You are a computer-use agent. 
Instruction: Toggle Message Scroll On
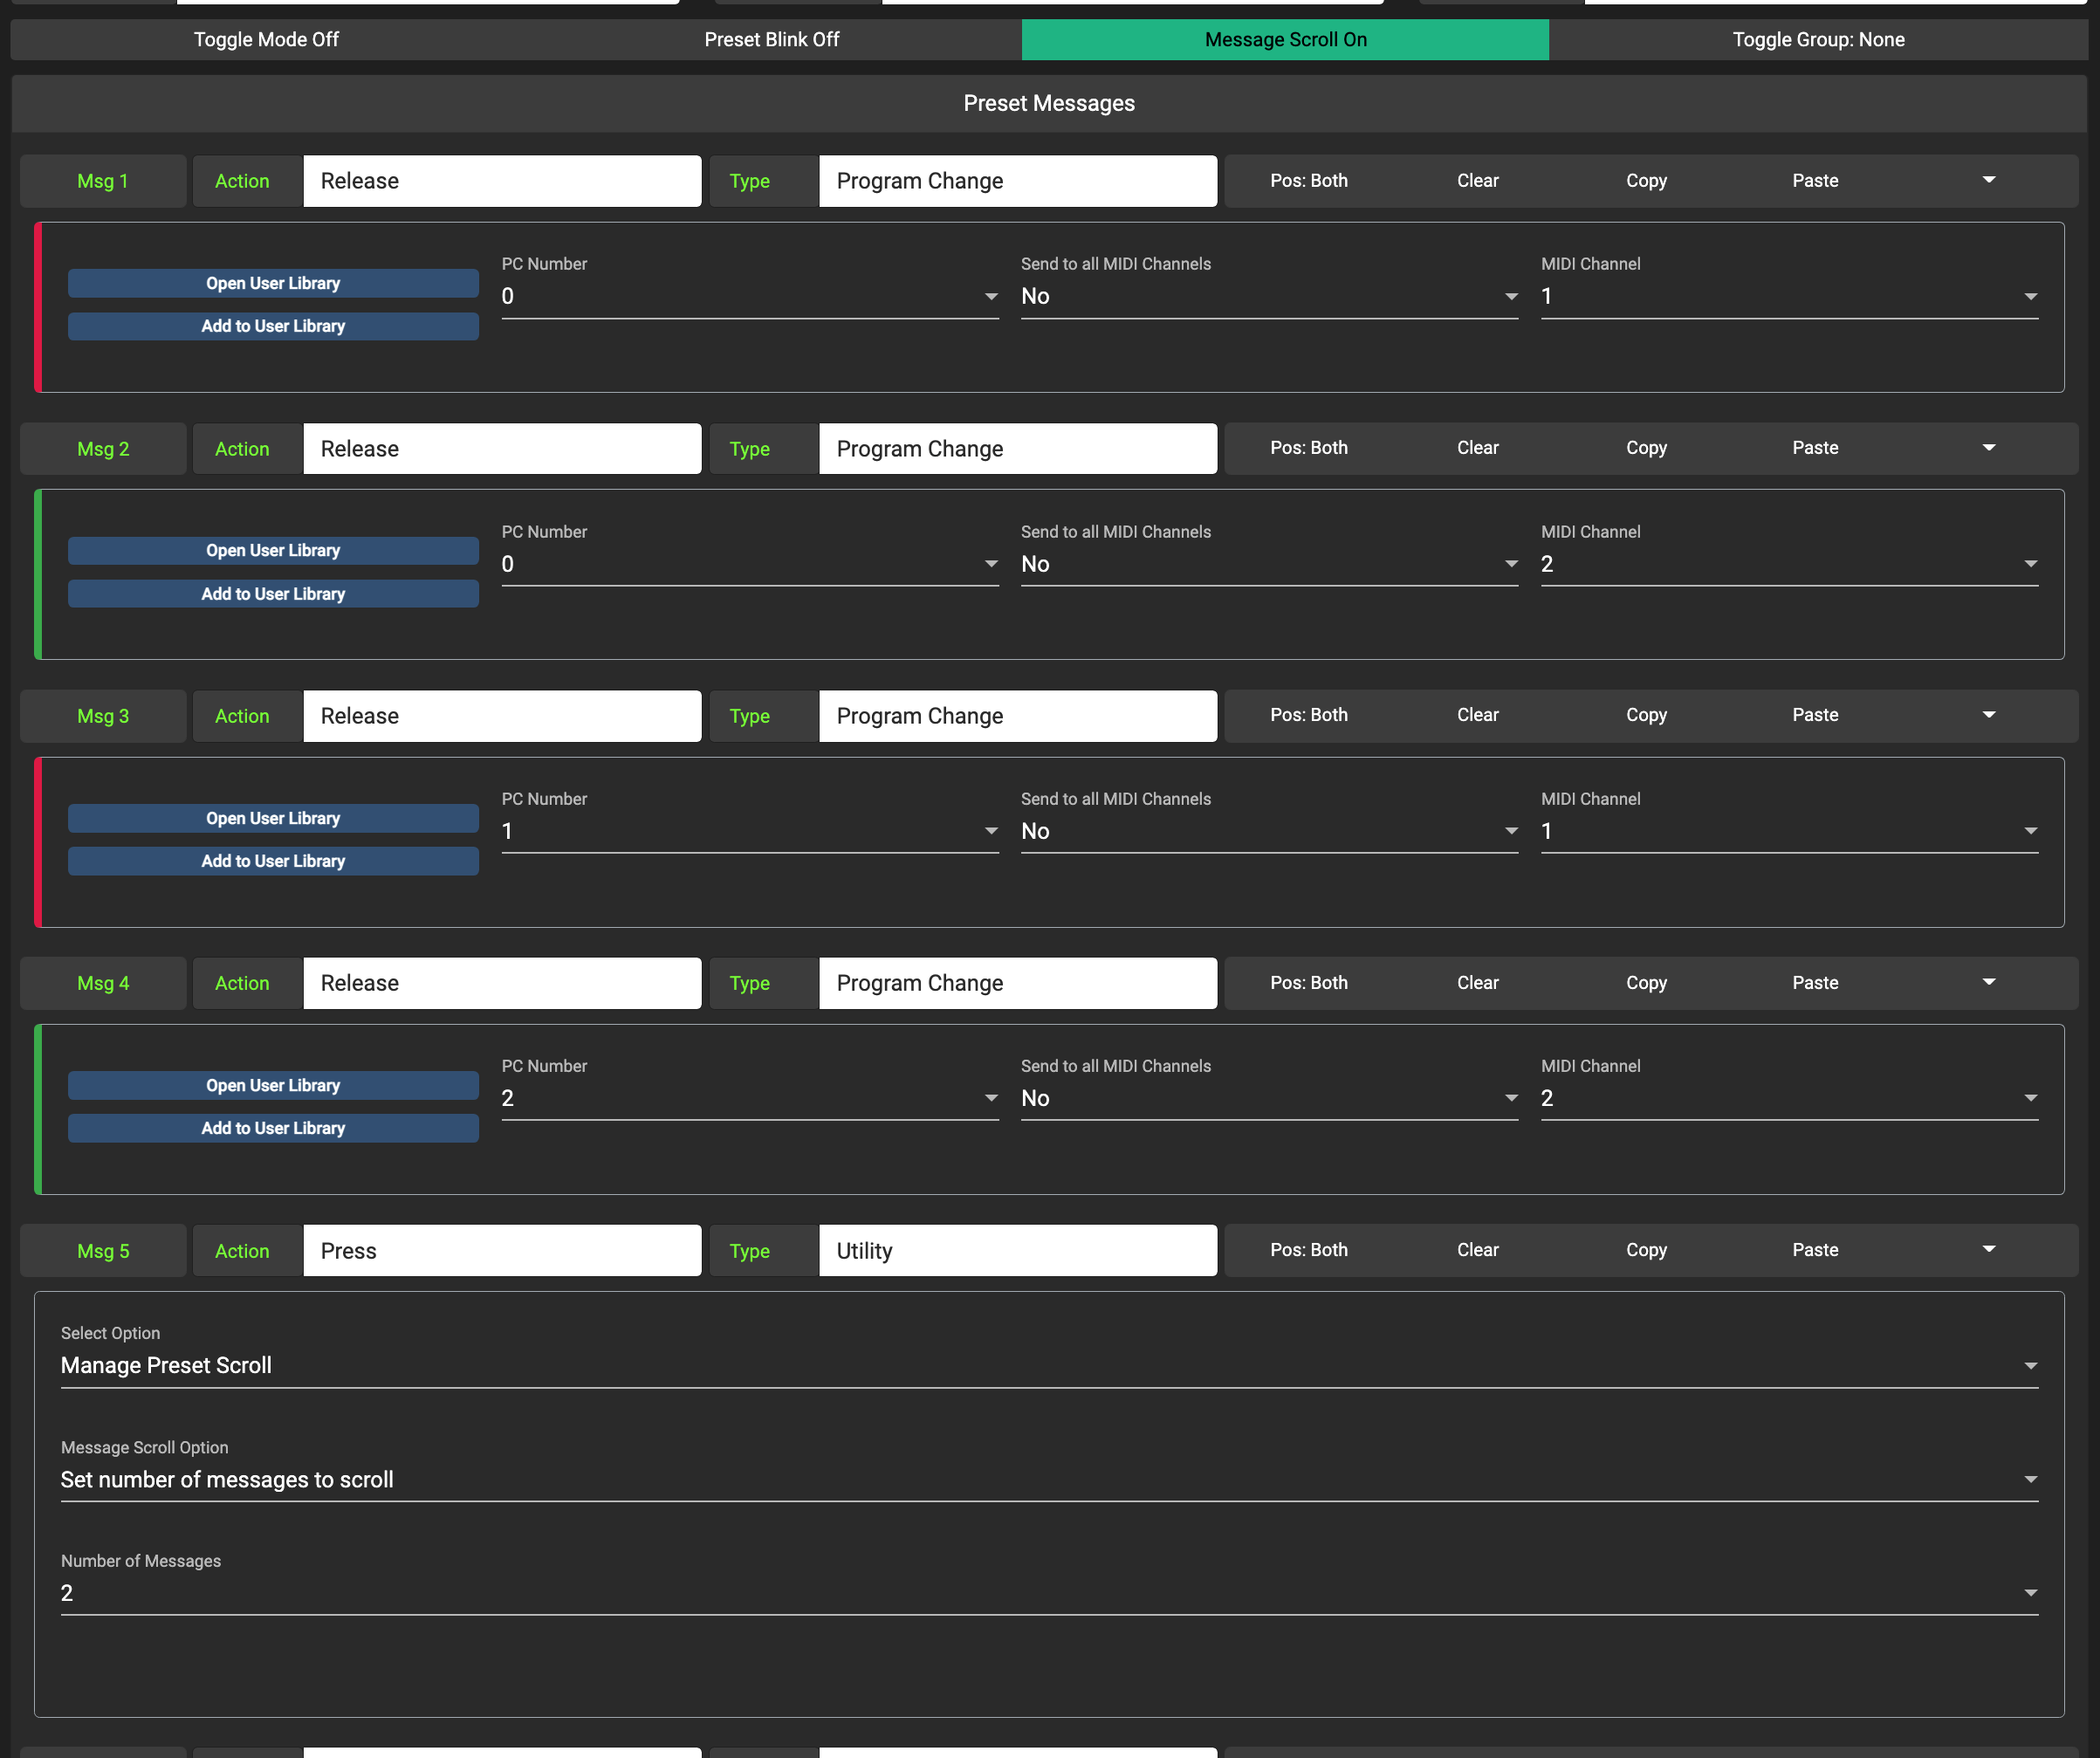[1285, 40]
